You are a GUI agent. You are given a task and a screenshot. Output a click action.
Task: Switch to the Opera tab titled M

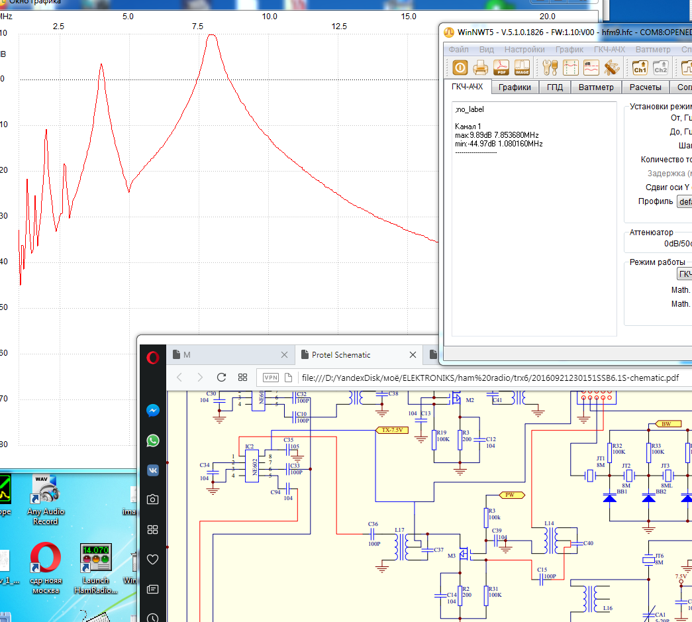pos(231,355)
